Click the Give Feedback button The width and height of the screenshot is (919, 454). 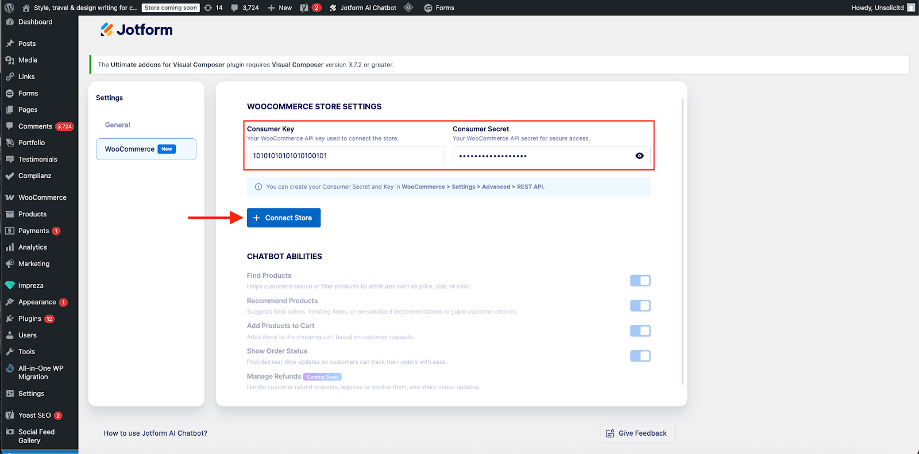(637, 433)
